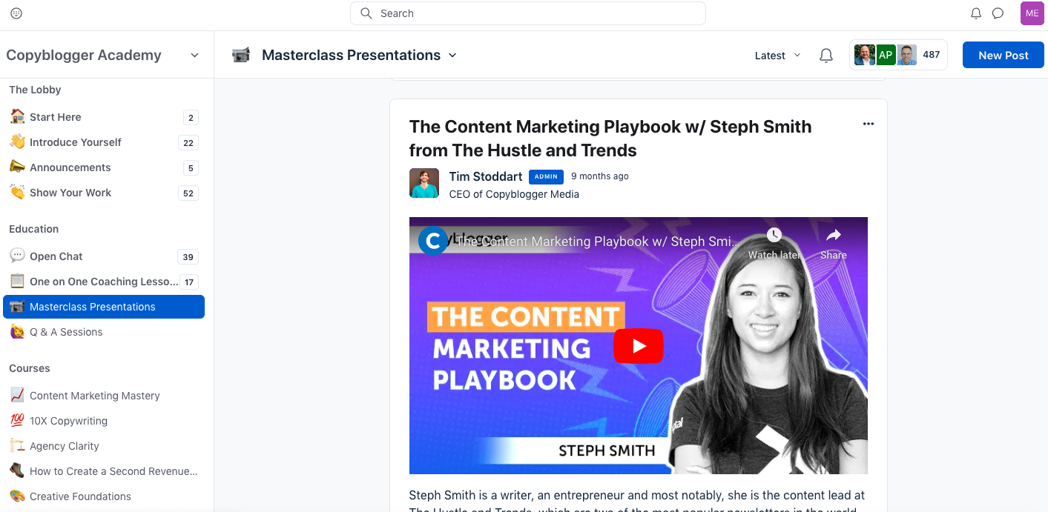
Task: Click the 52 count badge for Show Your Work
Action: [188, 193]
